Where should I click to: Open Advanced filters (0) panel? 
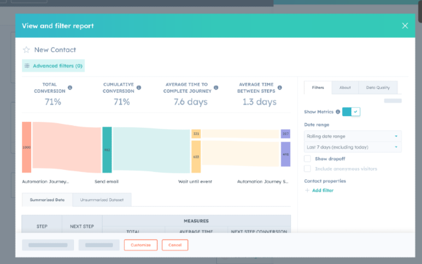tap(53, 66)
